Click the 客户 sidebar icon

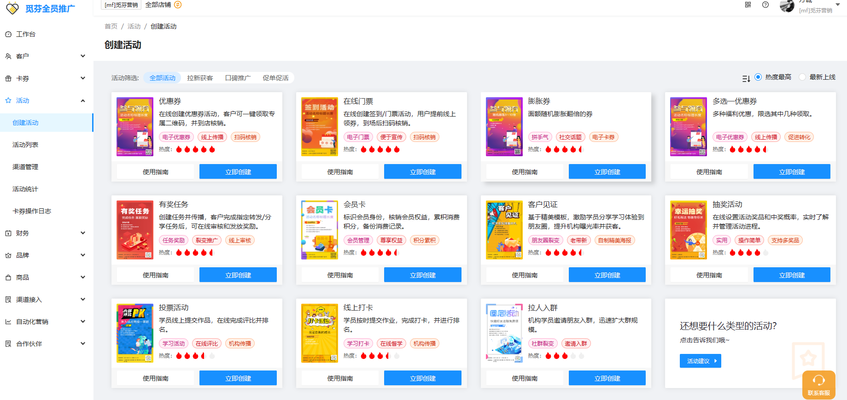(8, 56)
